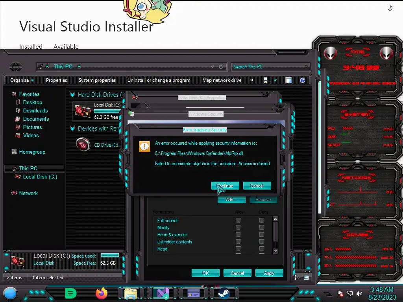Tick Allow checkbox for Full control
The image size is (403, 302).
pyautogui.click(x=238, y=220)
